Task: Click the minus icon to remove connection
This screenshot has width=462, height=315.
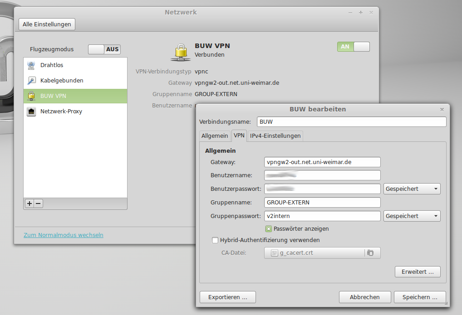Action: pos(39,204)
